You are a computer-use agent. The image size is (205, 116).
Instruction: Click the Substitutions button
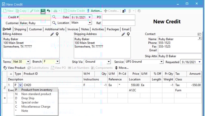tap(38, 68)
